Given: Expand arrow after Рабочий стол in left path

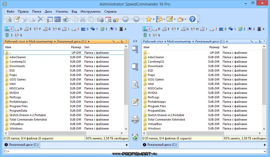Looking at the screenshot, I should pos(27,41).
